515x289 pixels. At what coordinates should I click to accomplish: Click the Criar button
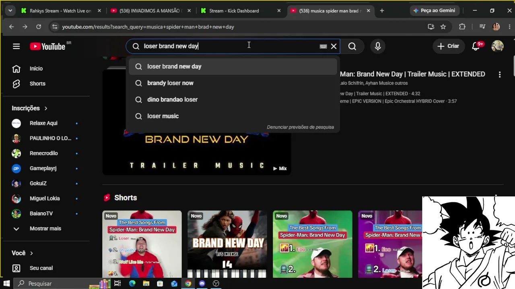448,46
